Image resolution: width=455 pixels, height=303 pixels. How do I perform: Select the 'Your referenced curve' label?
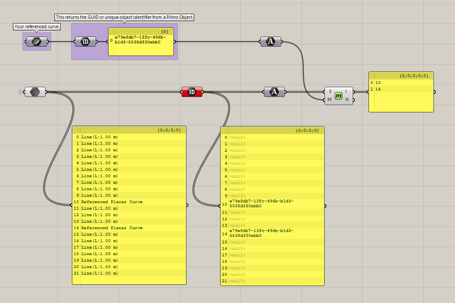37,26
